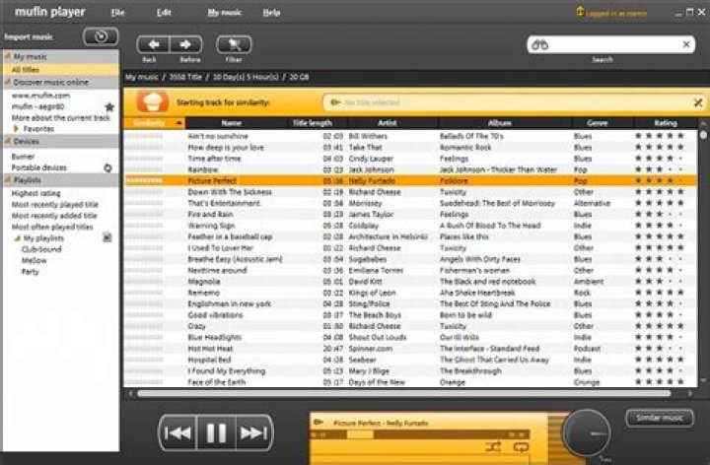
Task: Click the No title selected field
Action: [x=507, y=102]
